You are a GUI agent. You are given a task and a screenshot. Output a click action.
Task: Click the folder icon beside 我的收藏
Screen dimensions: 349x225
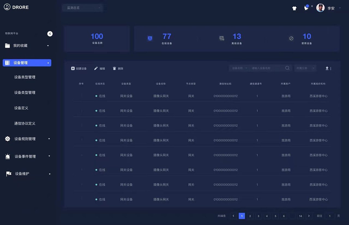8,46
